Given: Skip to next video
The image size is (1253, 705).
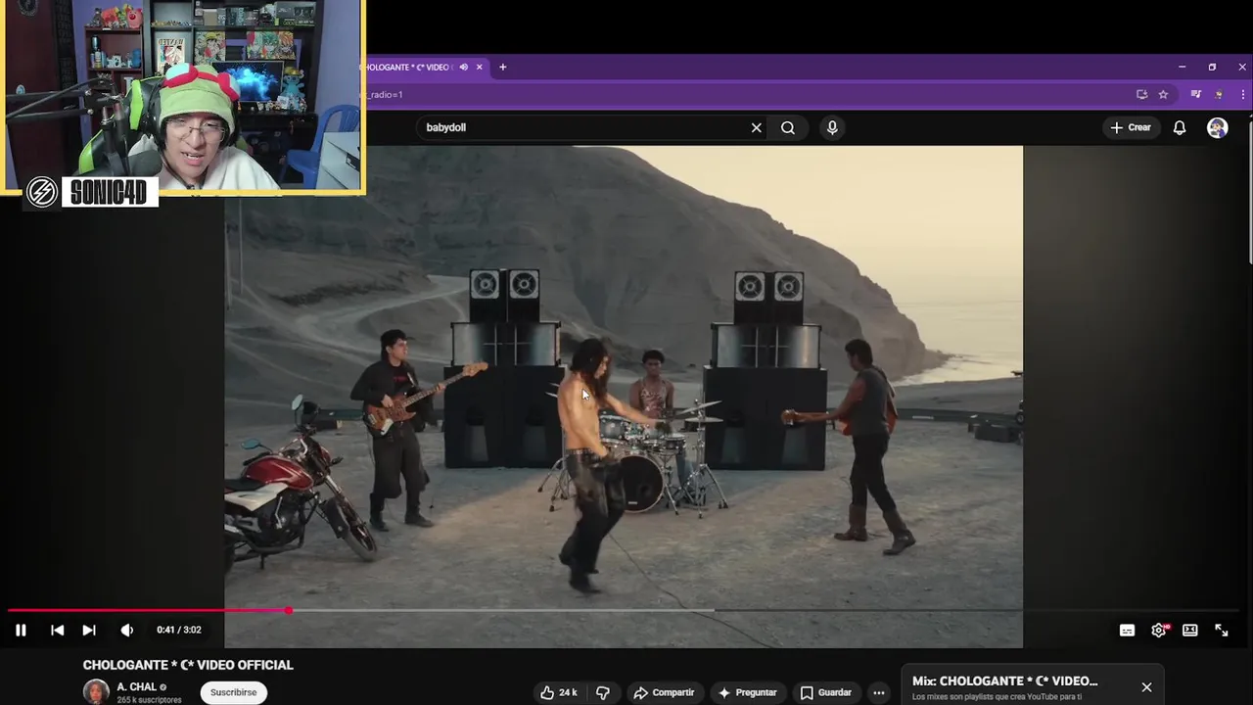Looking at the screenshot, I should click(89, 630).
